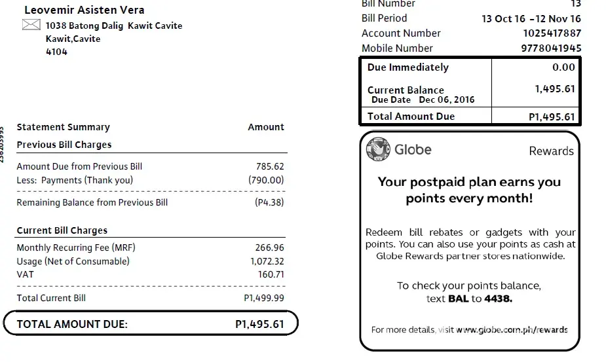606x362 pixels.
Task: Click the Rewards heading text
Action: tap(551, 151)
